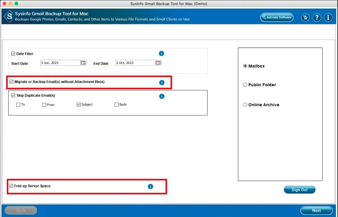
Task: Click the about info icon in header
Action: coord(328,17)
